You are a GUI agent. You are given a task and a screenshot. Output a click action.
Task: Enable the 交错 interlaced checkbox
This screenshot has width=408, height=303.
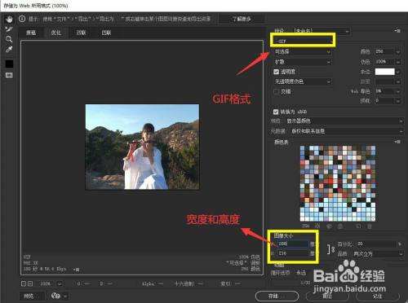coord(276,91)
